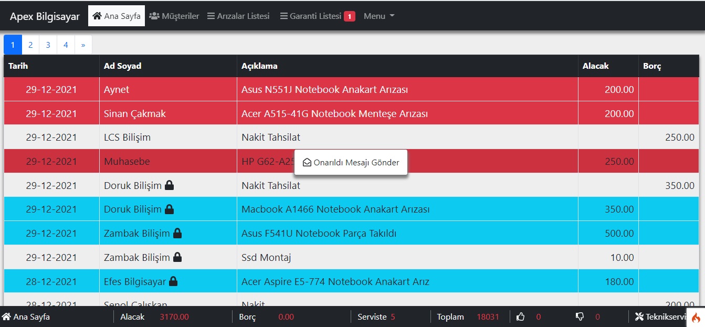The width and height of the screenshot is (705, 327).
Task: Select the Sinan Çakmak customer name
Action: click(x=135, y=113)
